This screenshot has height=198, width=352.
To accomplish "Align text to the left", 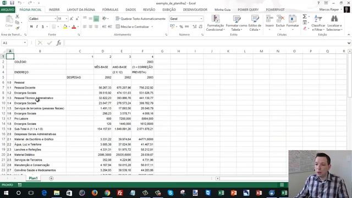I will pos(85,26).
